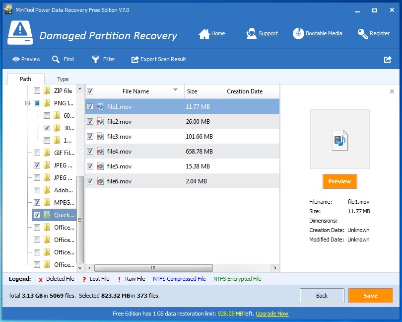Click the tree scrollbar up arrow
The image size is (402, 322).
[80, 88]
